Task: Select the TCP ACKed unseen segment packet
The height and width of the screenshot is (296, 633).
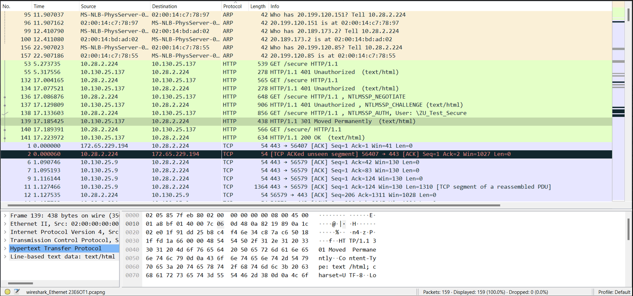Action: coord(302,154)
